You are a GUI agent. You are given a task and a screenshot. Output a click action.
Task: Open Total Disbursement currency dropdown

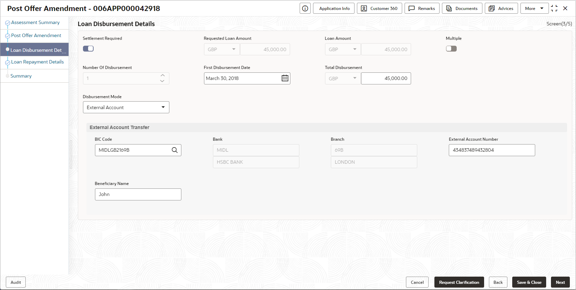point(343,78)
